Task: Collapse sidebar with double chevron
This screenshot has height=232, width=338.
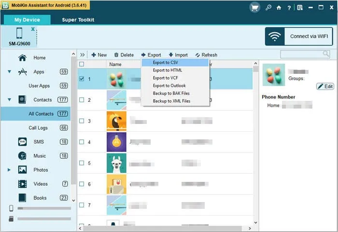Action: coord(83,55)
